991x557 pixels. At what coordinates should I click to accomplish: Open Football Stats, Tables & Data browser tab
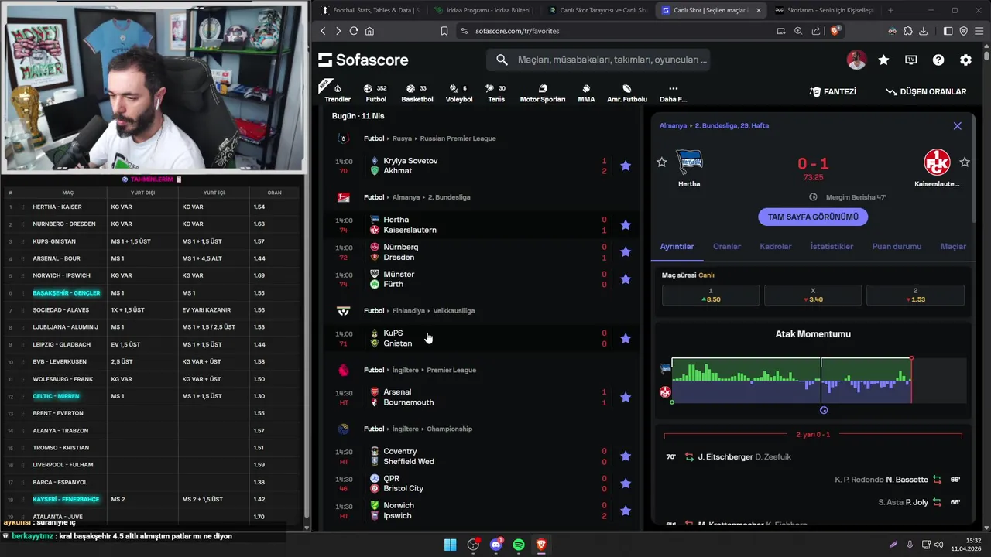369,10
